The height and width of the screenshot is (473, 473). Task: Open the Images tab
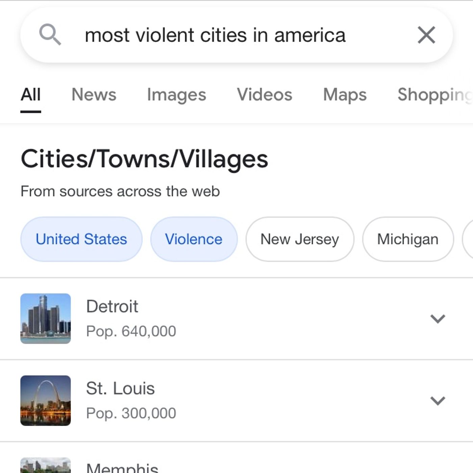point(176,95)
